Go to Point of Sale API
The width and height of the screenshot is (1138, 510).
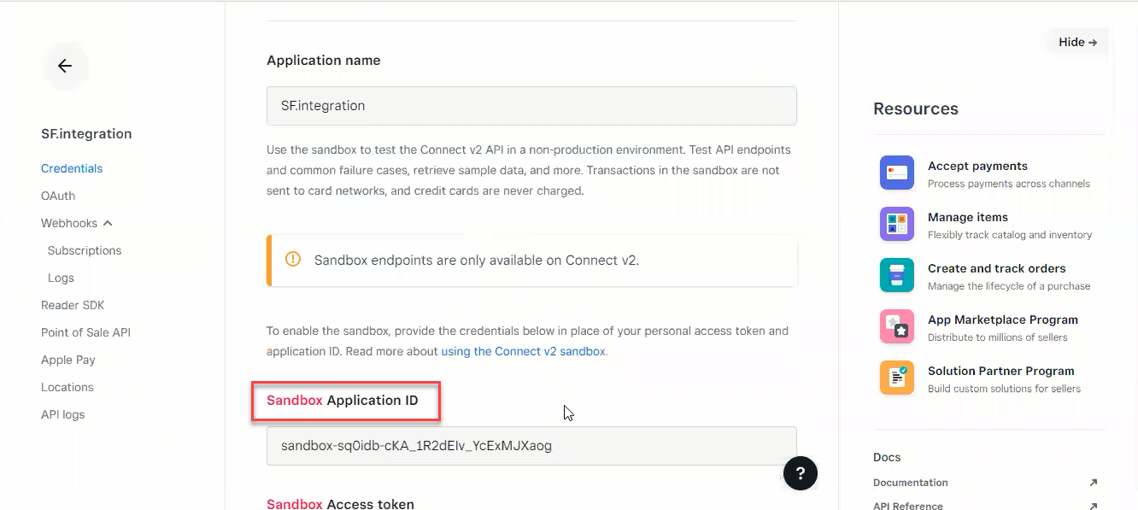pos(85,332)
